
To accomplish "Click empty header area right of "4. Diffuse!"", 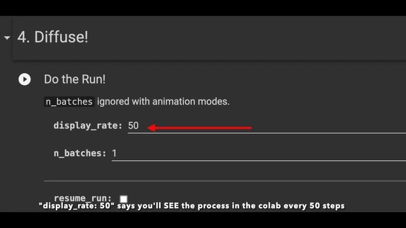I will (246, 37).
